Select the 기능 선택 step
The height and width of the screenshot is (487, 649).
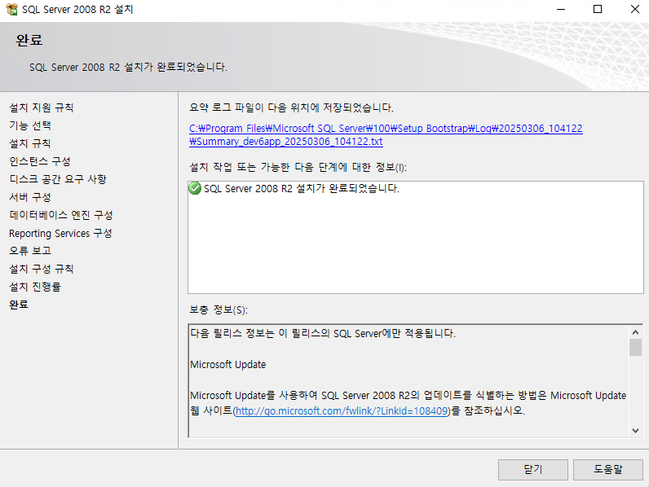30,125
